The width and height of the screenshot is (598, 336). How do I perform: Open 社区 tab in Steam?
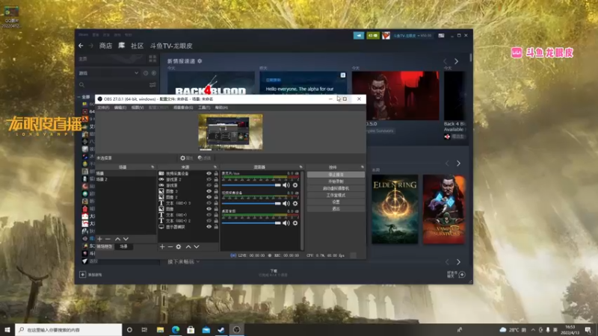click(x=137, y=46)
